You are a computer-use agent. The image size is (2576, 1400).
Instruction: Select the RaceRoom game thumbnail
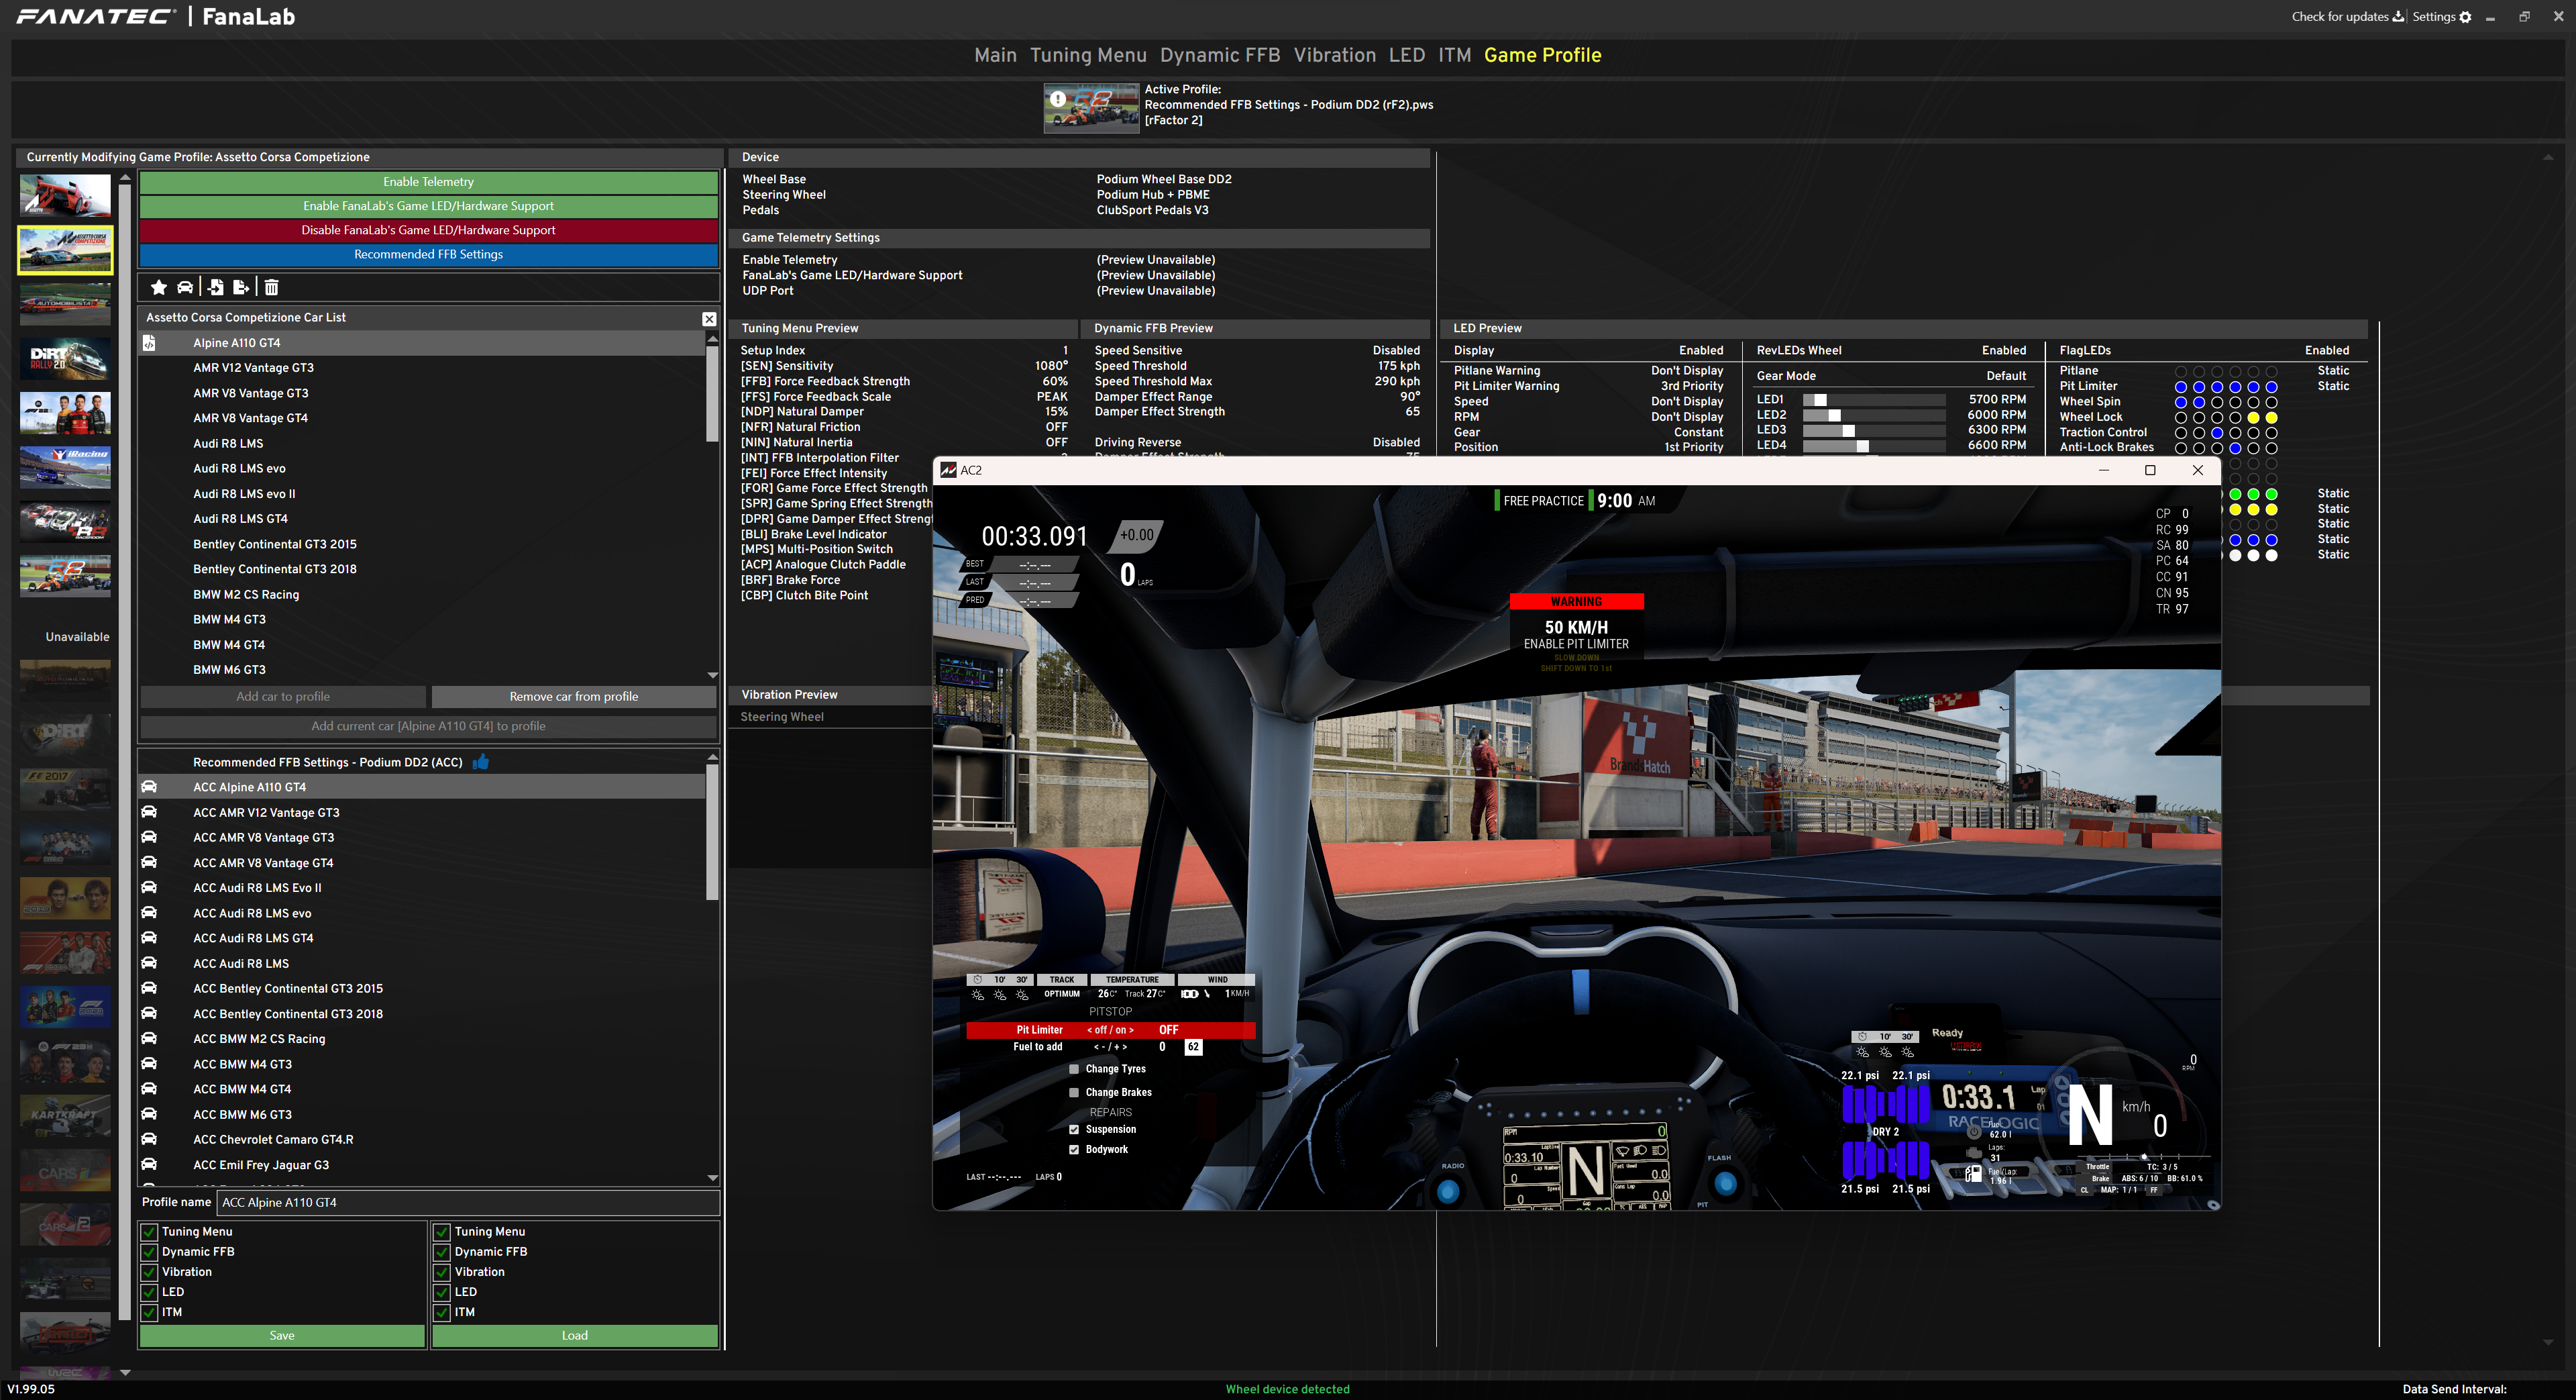pos(65,520)
